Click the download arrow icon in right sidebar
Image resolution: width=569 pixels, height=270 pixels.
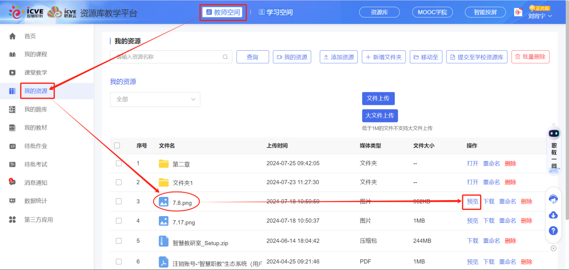[553, 215]
